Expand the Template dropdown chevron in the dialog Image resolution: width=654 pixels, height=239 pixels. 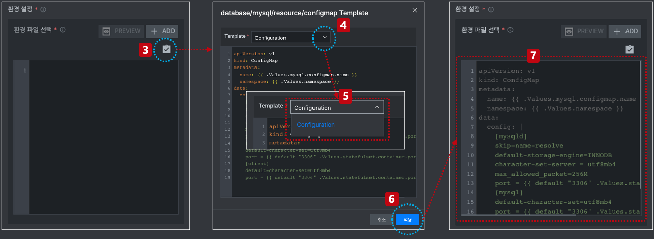point(325,37)
